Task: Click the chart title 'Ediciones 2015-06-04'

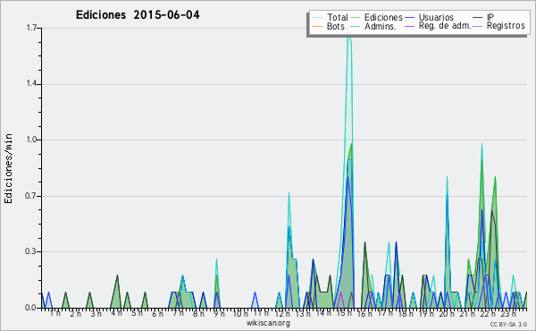Action: click(138, 15)
